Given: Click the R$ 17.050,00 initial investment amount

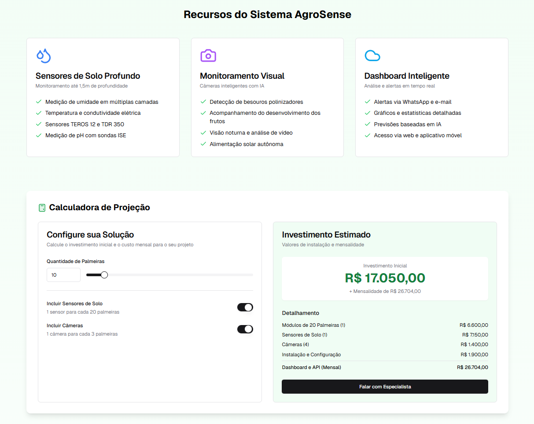Looking at the screenshot, I should point(385,278).
